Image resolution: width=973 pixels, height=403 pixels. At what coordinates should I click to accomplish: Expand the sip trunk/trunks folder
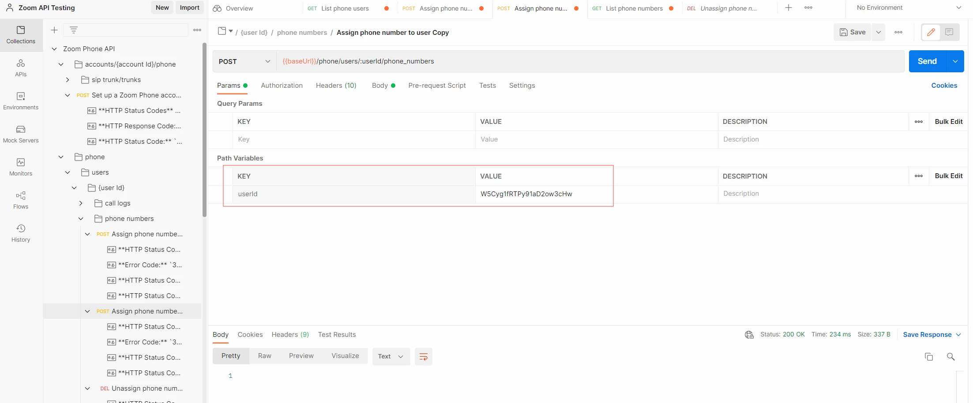coord(68,80)
